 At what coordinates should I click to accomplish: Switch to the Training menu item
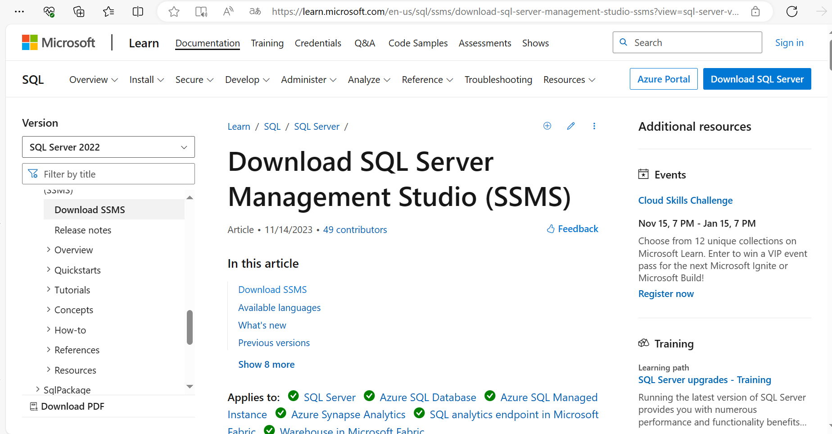(x=267, y=43)
